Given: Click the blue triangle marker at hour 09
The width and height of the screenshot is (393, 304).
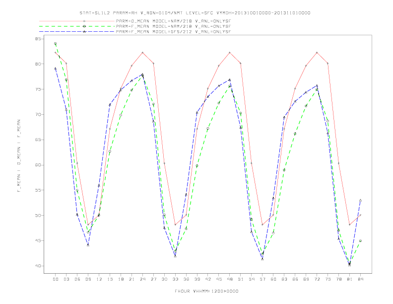Looking at the screenshot, I should [x=88, y=245].
